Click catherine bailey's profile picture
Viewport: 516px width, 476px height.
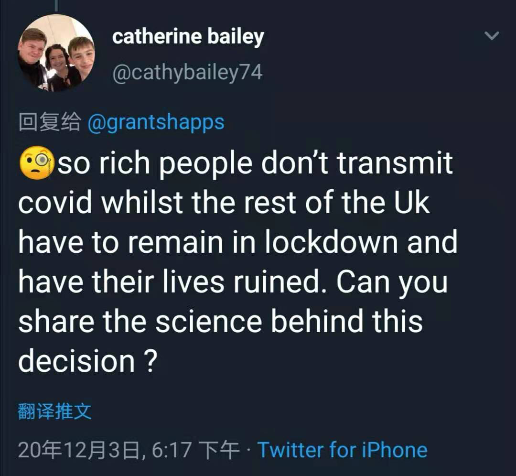(56, 53)
